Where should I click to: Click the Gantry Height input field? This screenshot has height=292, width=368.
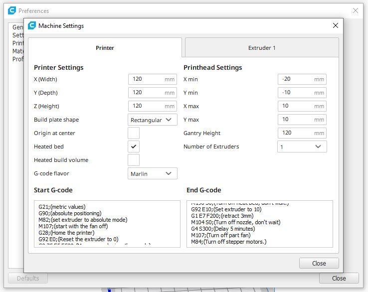click(302, 133)
